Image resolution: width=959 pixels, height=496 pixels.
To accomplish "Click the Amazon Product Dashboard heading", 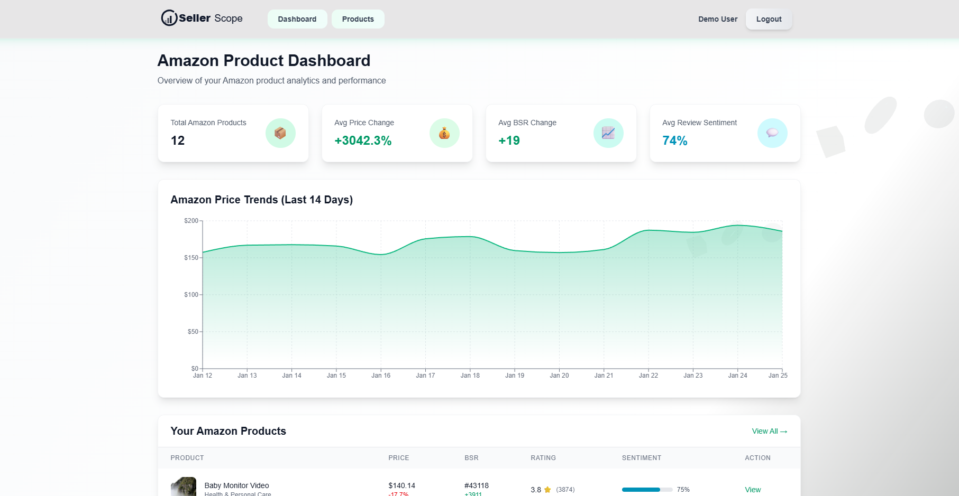I will click(x=264, y=61).
